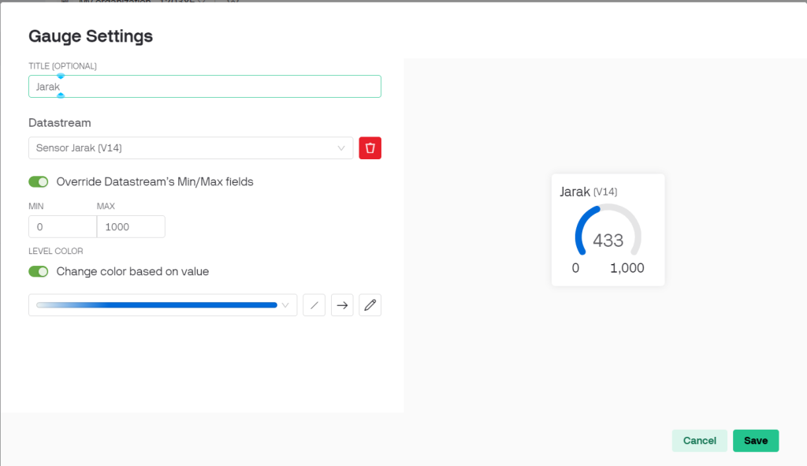Screen dimensions: 807x466
Task: Focus the MIN value field
Action: point(61,227)
